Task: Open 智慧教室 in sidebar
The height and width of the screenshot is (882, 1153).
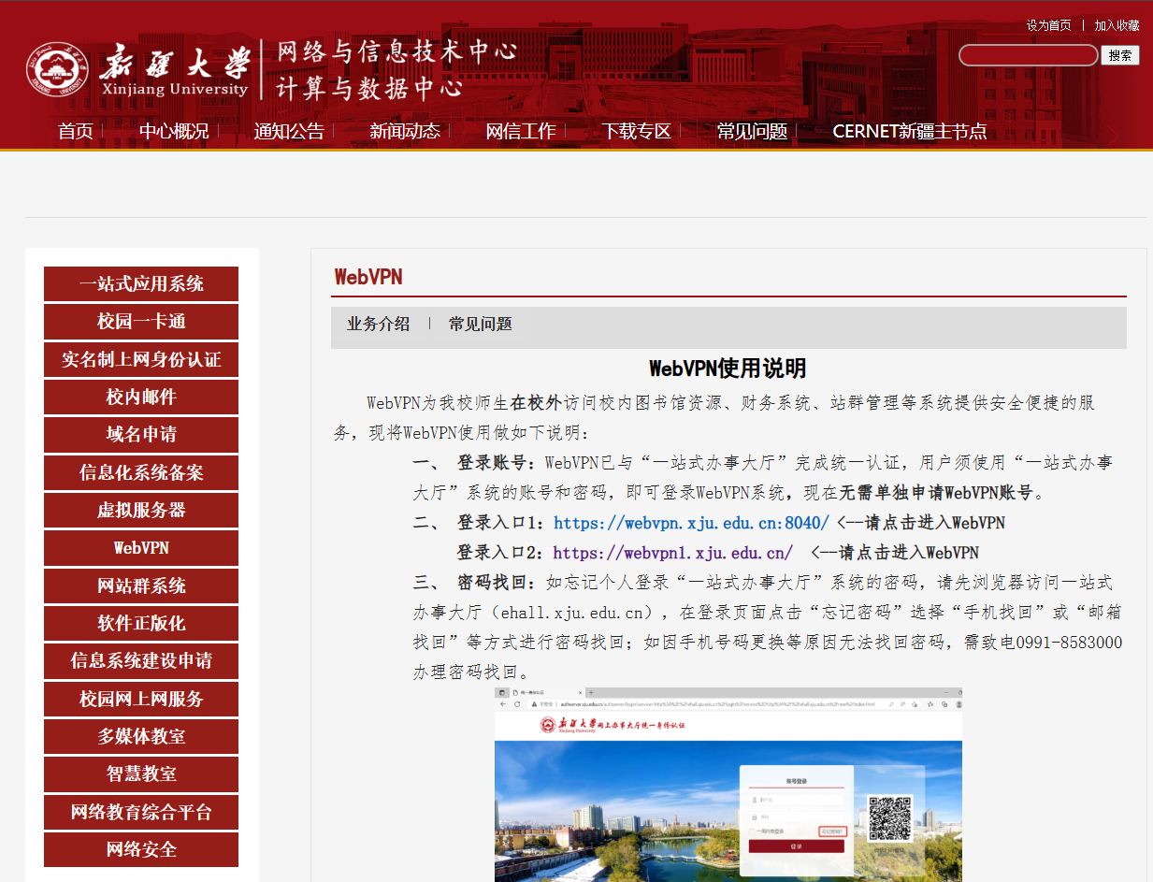Action: click(141, 774)
